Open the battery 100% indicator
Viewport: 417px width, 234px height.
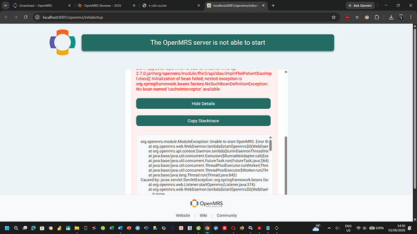[x=377, y=228]
